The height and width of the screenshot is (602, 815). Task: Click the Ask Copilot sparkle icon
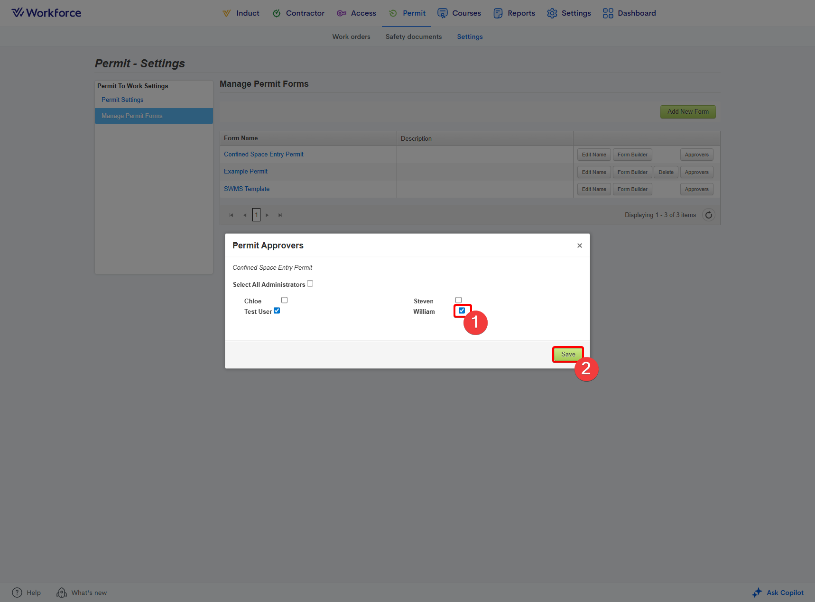(x=757, y=593)
